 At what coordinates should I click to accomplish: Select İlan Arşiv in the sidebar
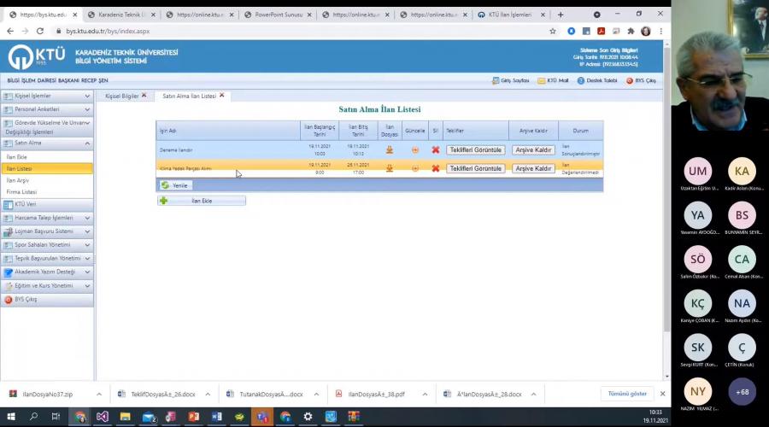click(x=19, y=180)
